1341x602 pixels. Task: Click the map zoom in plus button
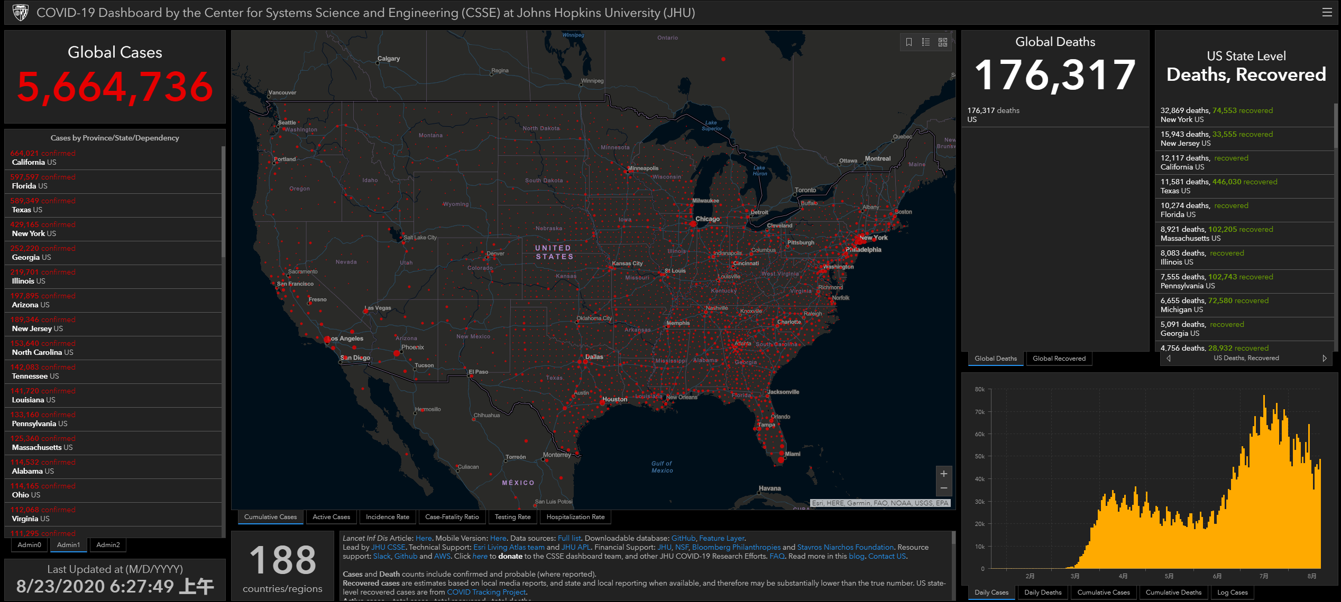click(x=943, y=474)
